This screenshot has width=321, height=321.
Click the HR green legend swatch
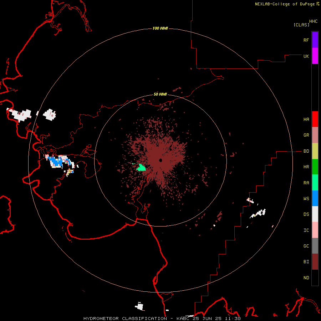[315, 167]
